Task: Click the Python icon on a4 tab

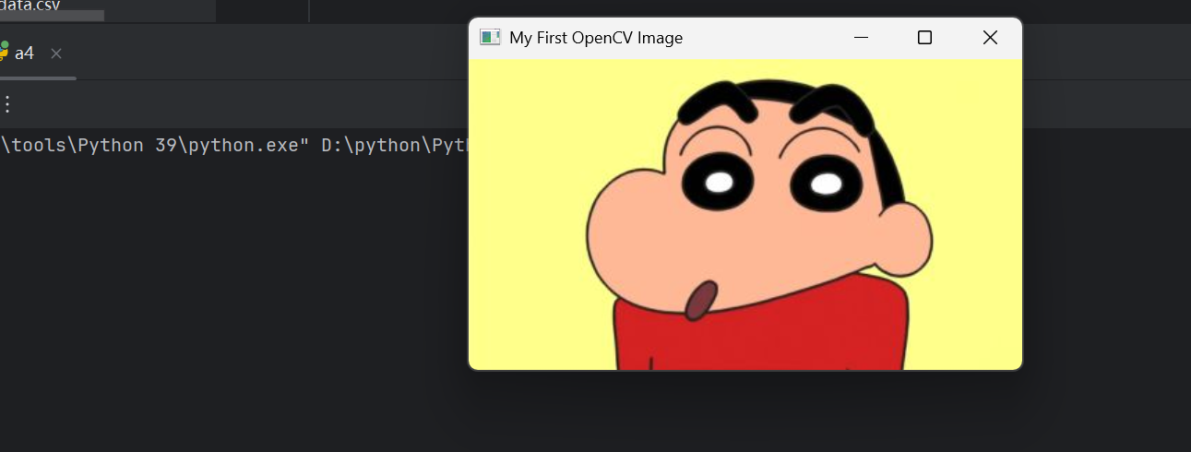Action: [x=3, y=52]
